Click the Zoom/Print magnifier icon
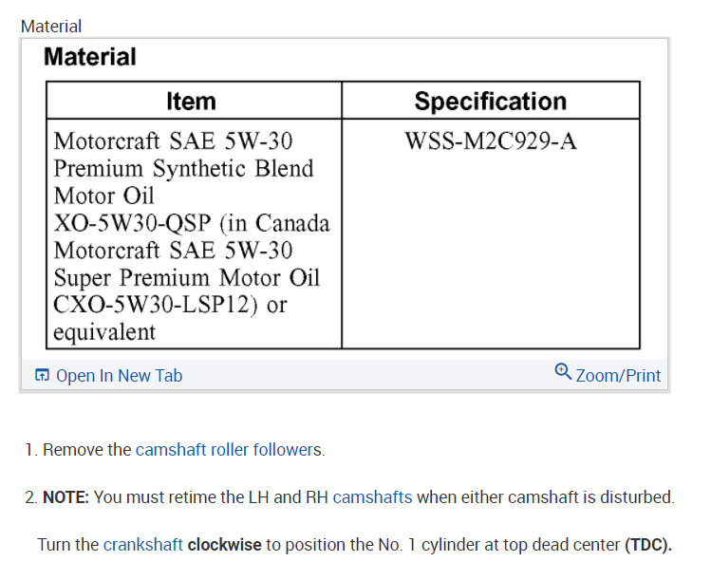Viewport: 711px width, 580px height. tap(563, 371)
